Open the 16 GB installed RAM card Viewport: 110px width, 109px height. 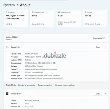point(42,18)
